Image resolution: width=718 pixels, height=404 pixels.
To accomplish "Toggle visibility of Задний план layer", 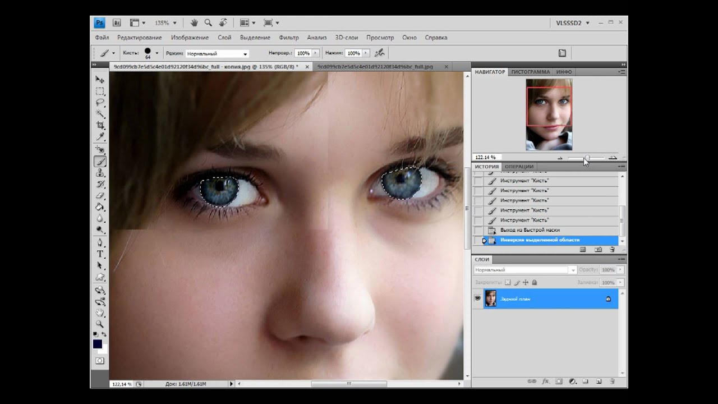I will (478, 299).
